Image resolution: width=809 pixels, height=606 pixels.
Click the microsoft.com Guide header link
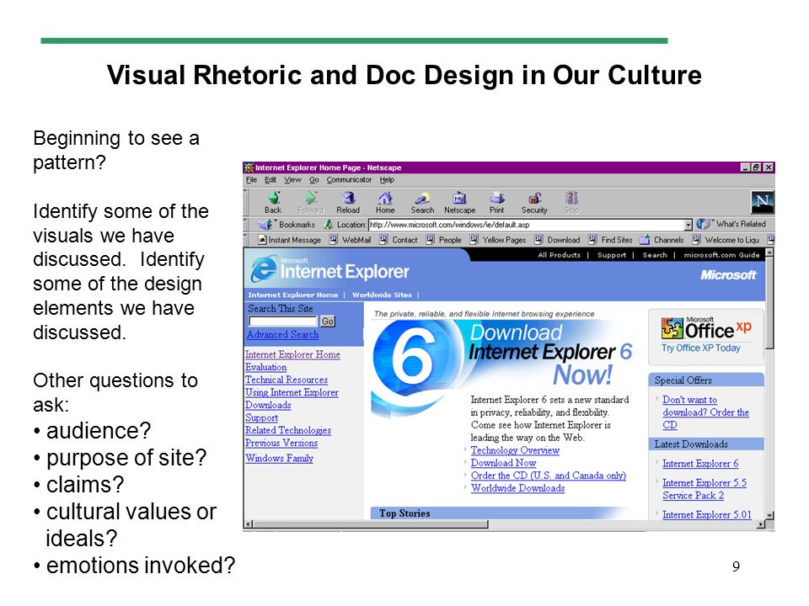point(721,255)
